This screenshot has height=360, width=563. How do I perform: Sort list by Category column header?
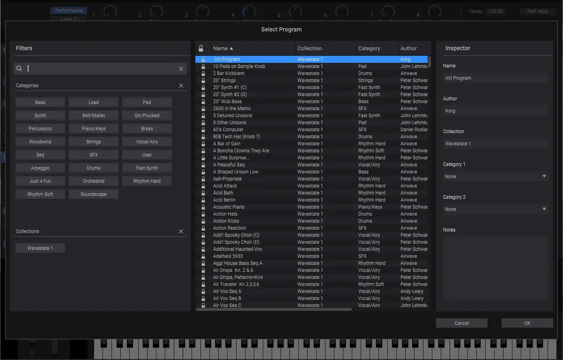pyautogui.click(x=378, y=48)
